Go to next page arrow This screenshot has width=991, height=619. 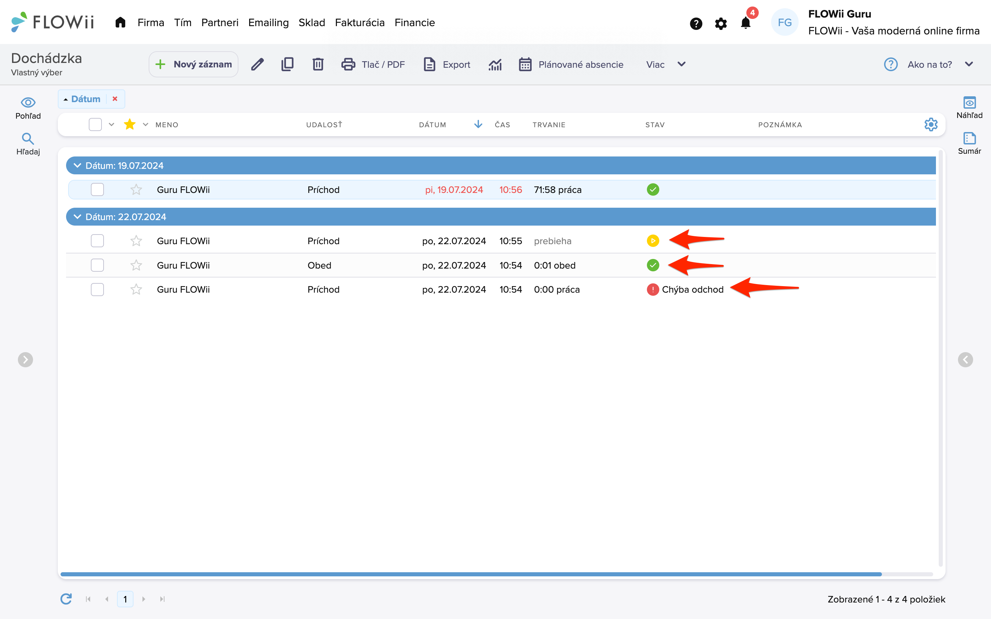point(144,599)
